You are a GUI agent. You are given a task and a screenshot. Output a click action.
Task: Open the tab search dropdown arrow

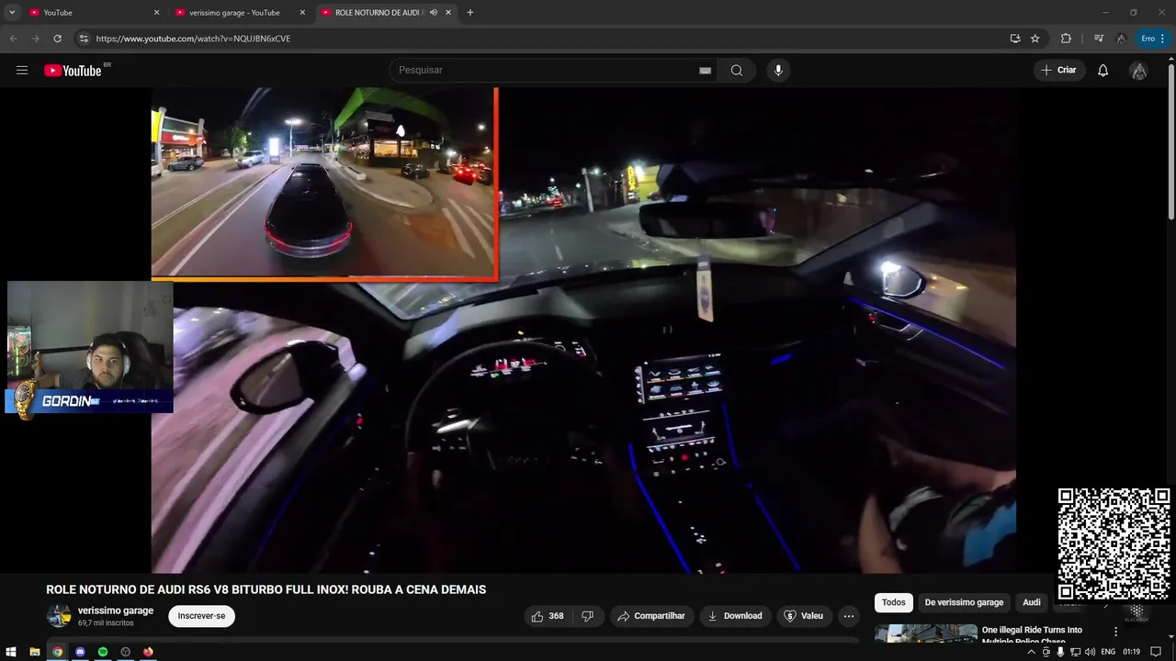[12, 13]
